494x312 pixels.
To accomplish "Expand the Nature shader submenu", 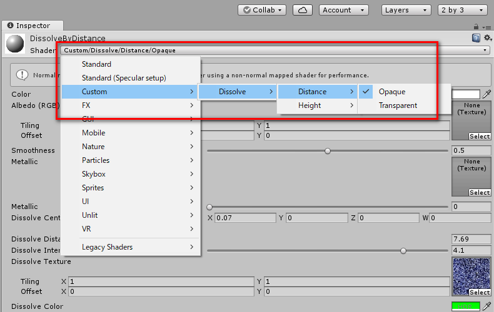I will tap(131, 147).
